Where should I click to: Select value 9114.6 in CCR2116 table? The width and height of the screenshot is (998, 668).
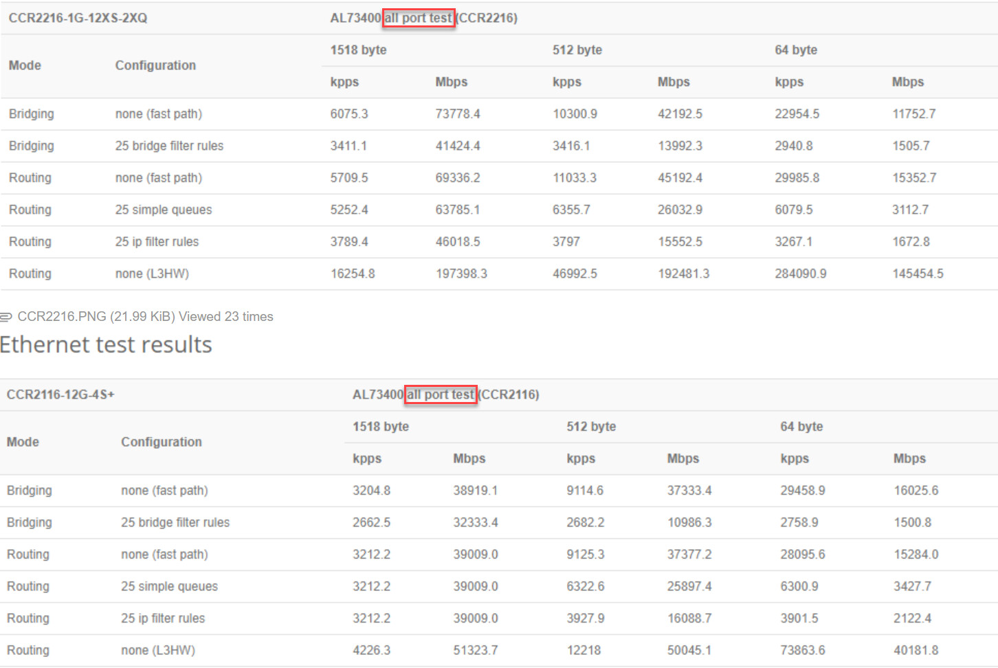coord(585,491)
